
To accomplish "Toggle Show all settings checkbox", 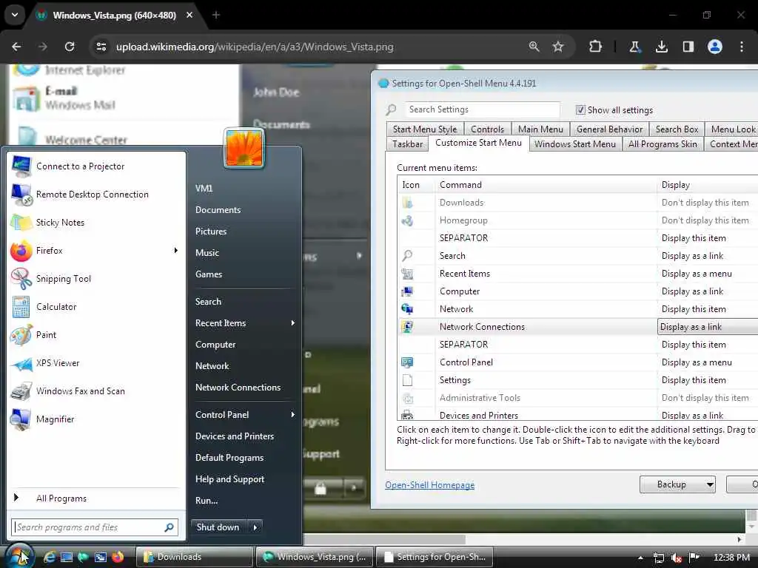I will [580, 109].
